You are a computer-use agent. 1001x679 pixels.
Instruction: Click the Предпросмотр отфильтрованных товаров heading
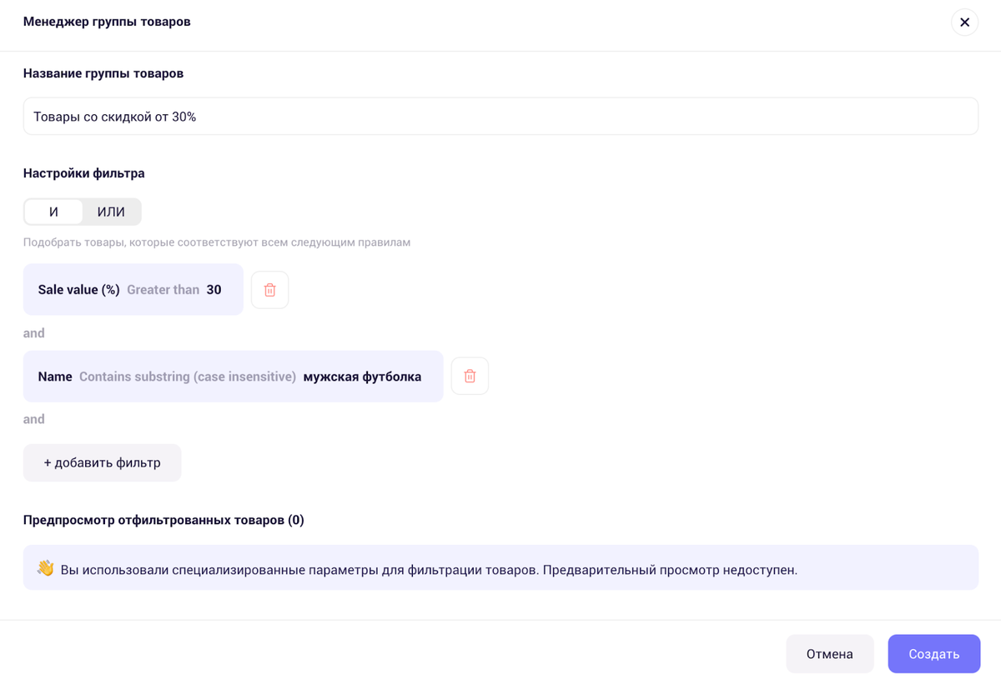coord(163,520)
